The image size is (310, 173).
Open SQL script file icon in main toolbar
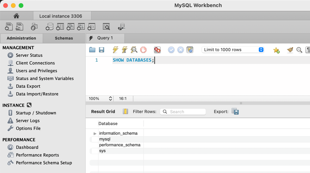[19, 27]
